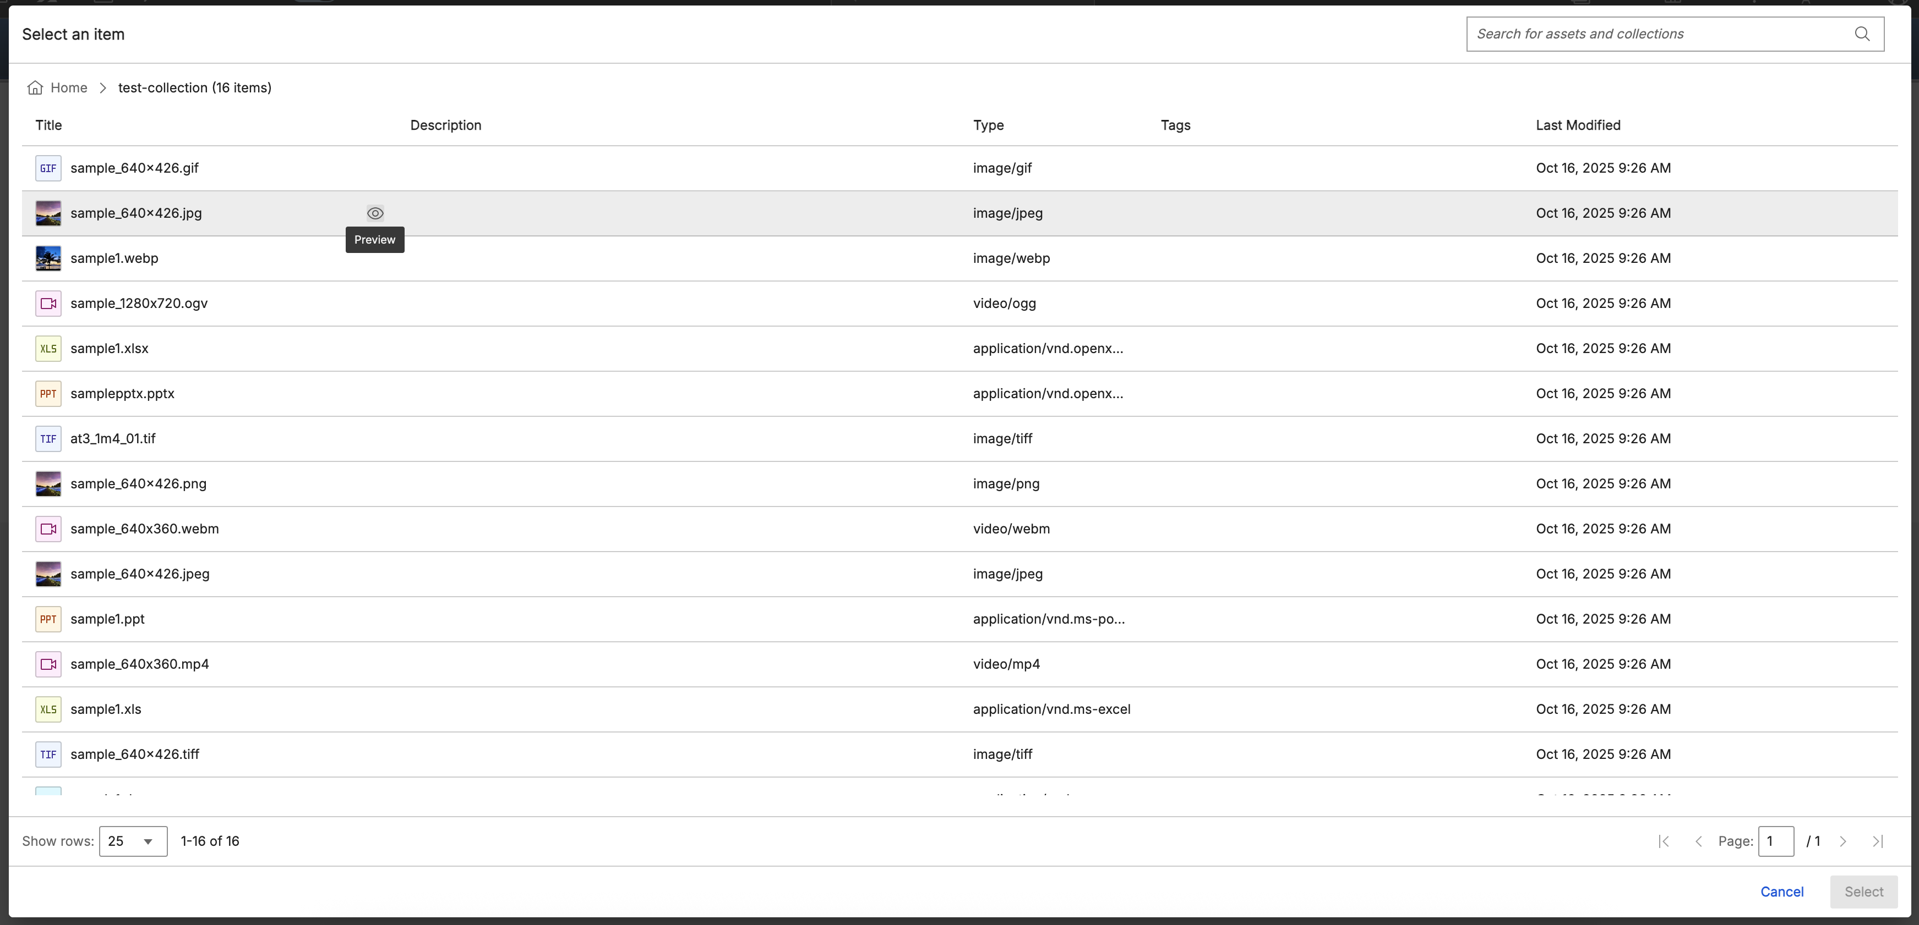Navigate to Home in the breadcrumb

tap(68, 88)
